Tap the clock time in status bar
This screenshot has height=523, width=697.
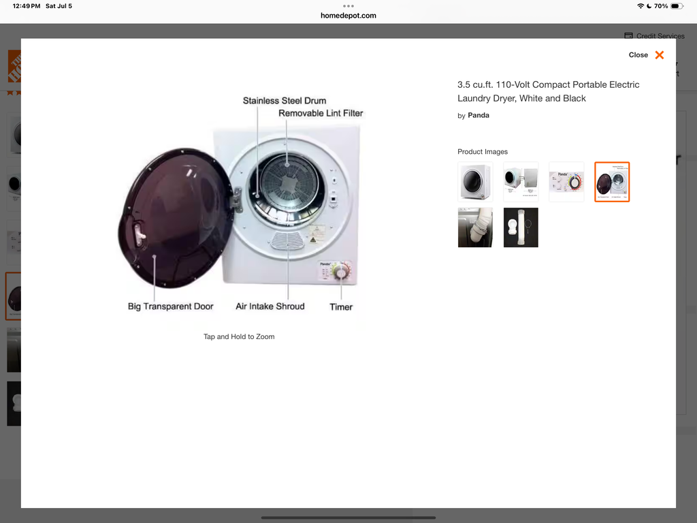pos(27,6)
